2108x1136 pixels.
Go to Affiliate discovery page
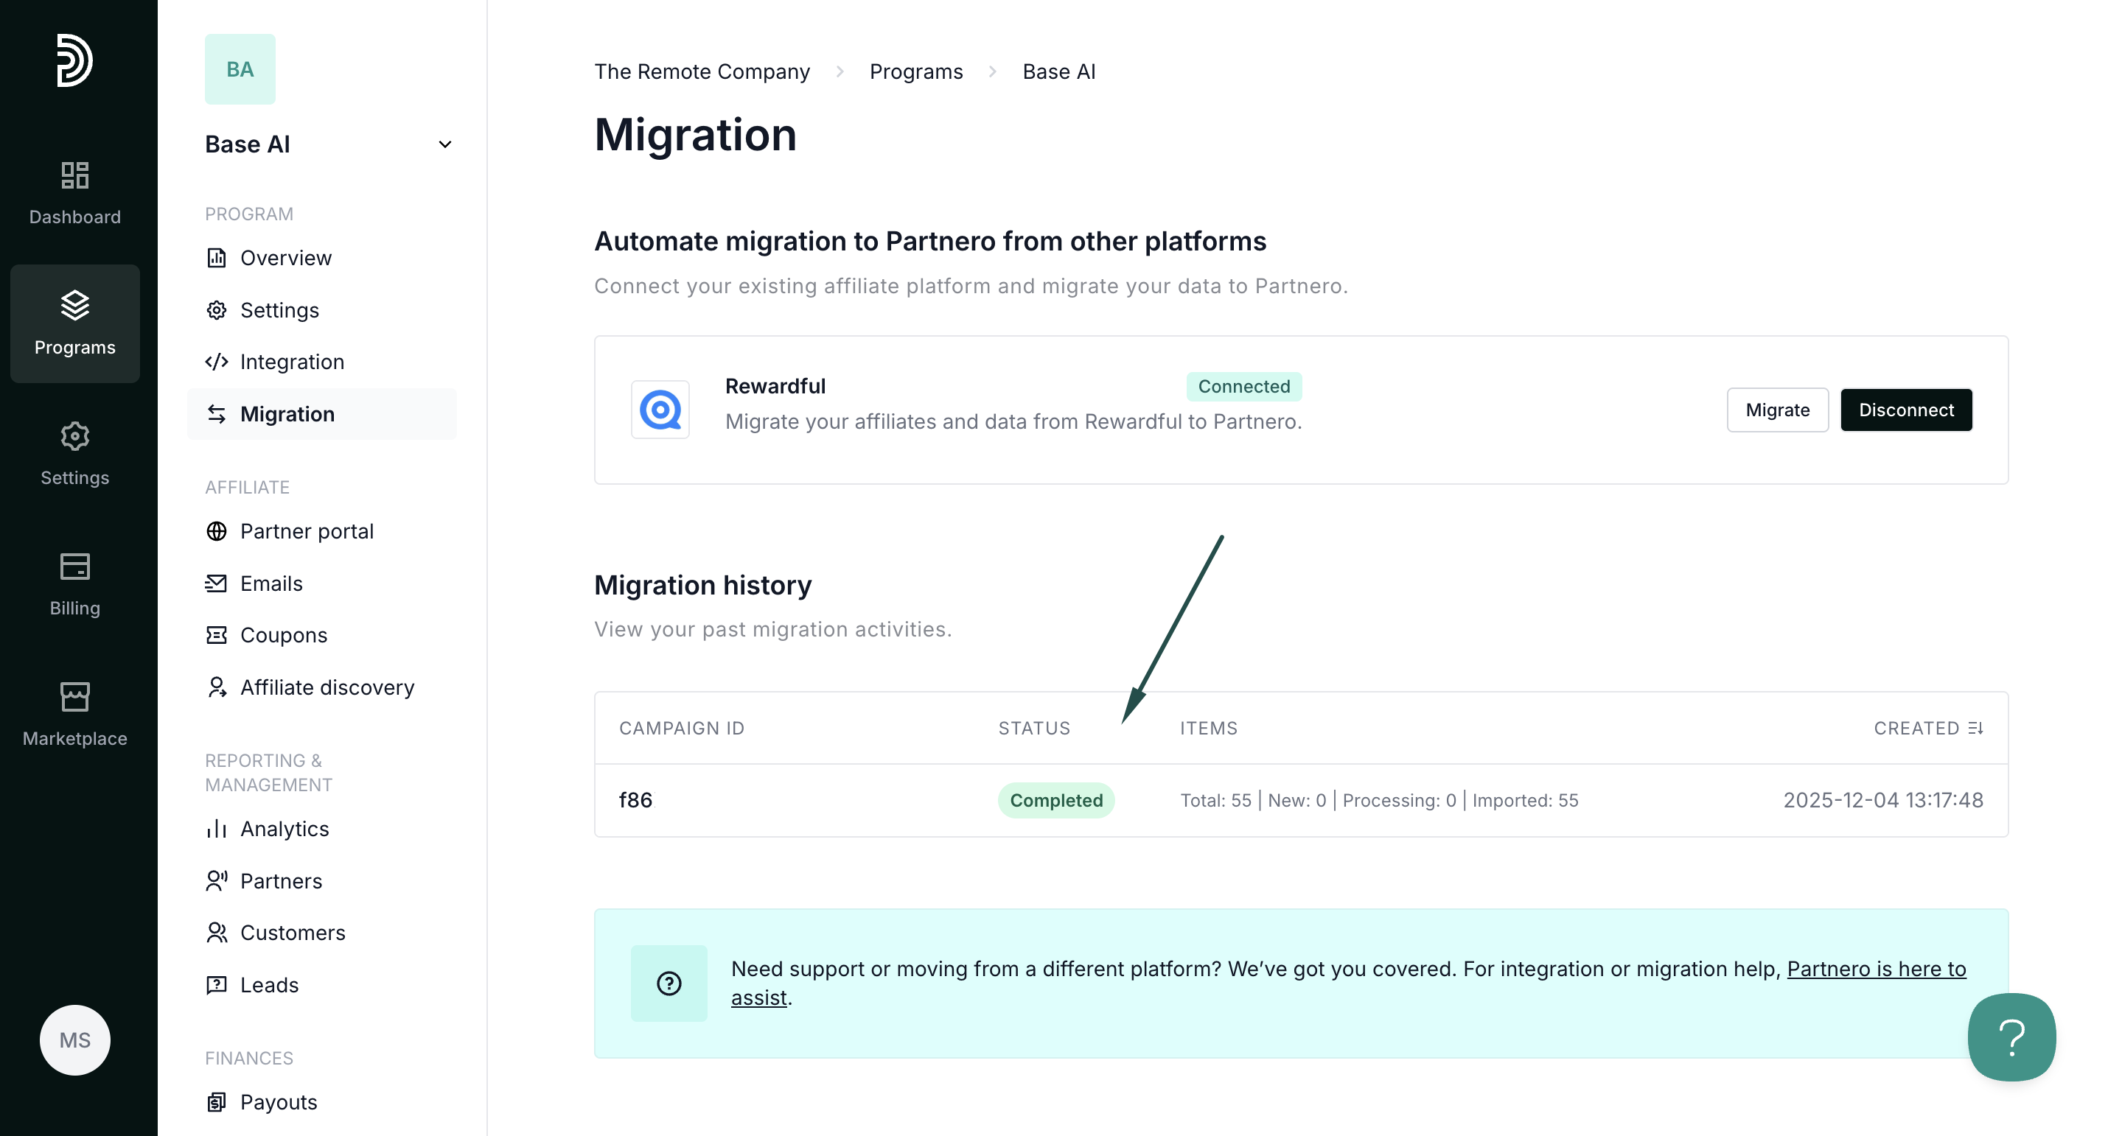(x=327, y=687)
